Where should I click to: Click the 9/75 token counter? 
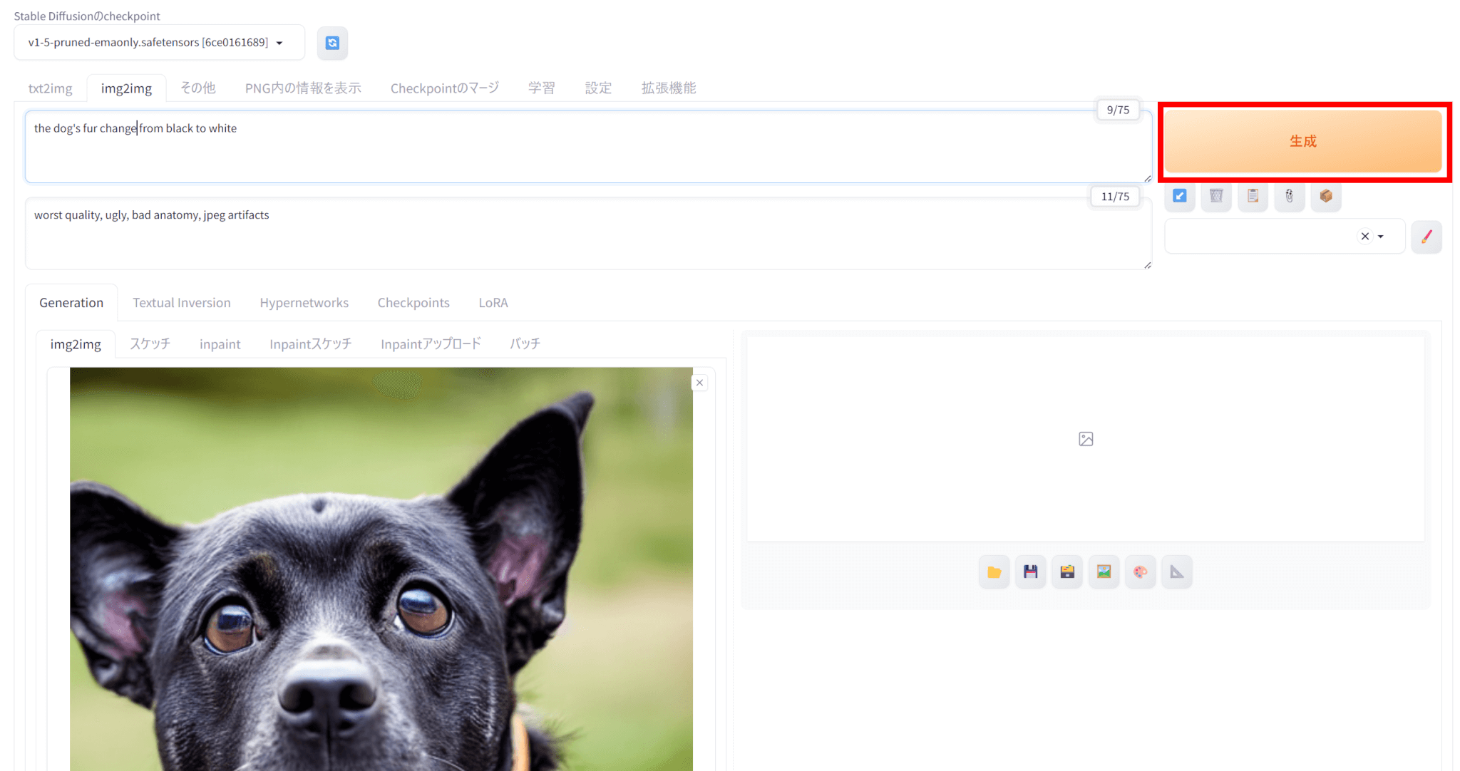coord(1118,110)
